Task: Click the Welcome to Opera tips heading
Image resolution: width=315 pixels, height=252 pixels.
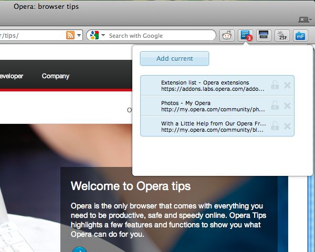Action: tap(131, 186)
